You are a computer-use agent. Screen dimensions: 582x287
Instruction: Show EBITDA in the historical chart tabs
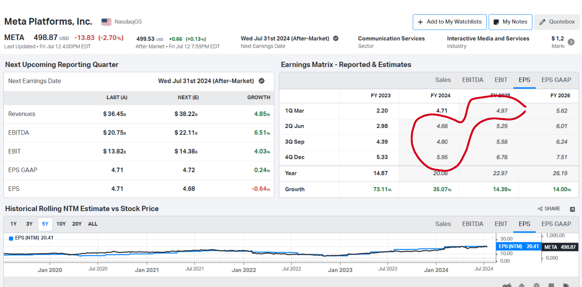click(473, 224)
